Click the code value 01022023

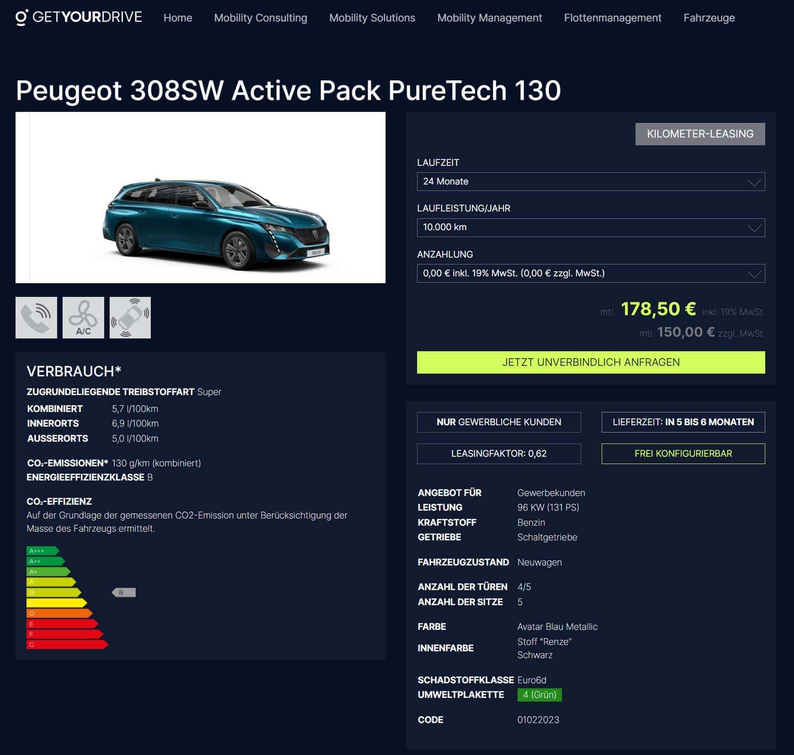point(538,720)
